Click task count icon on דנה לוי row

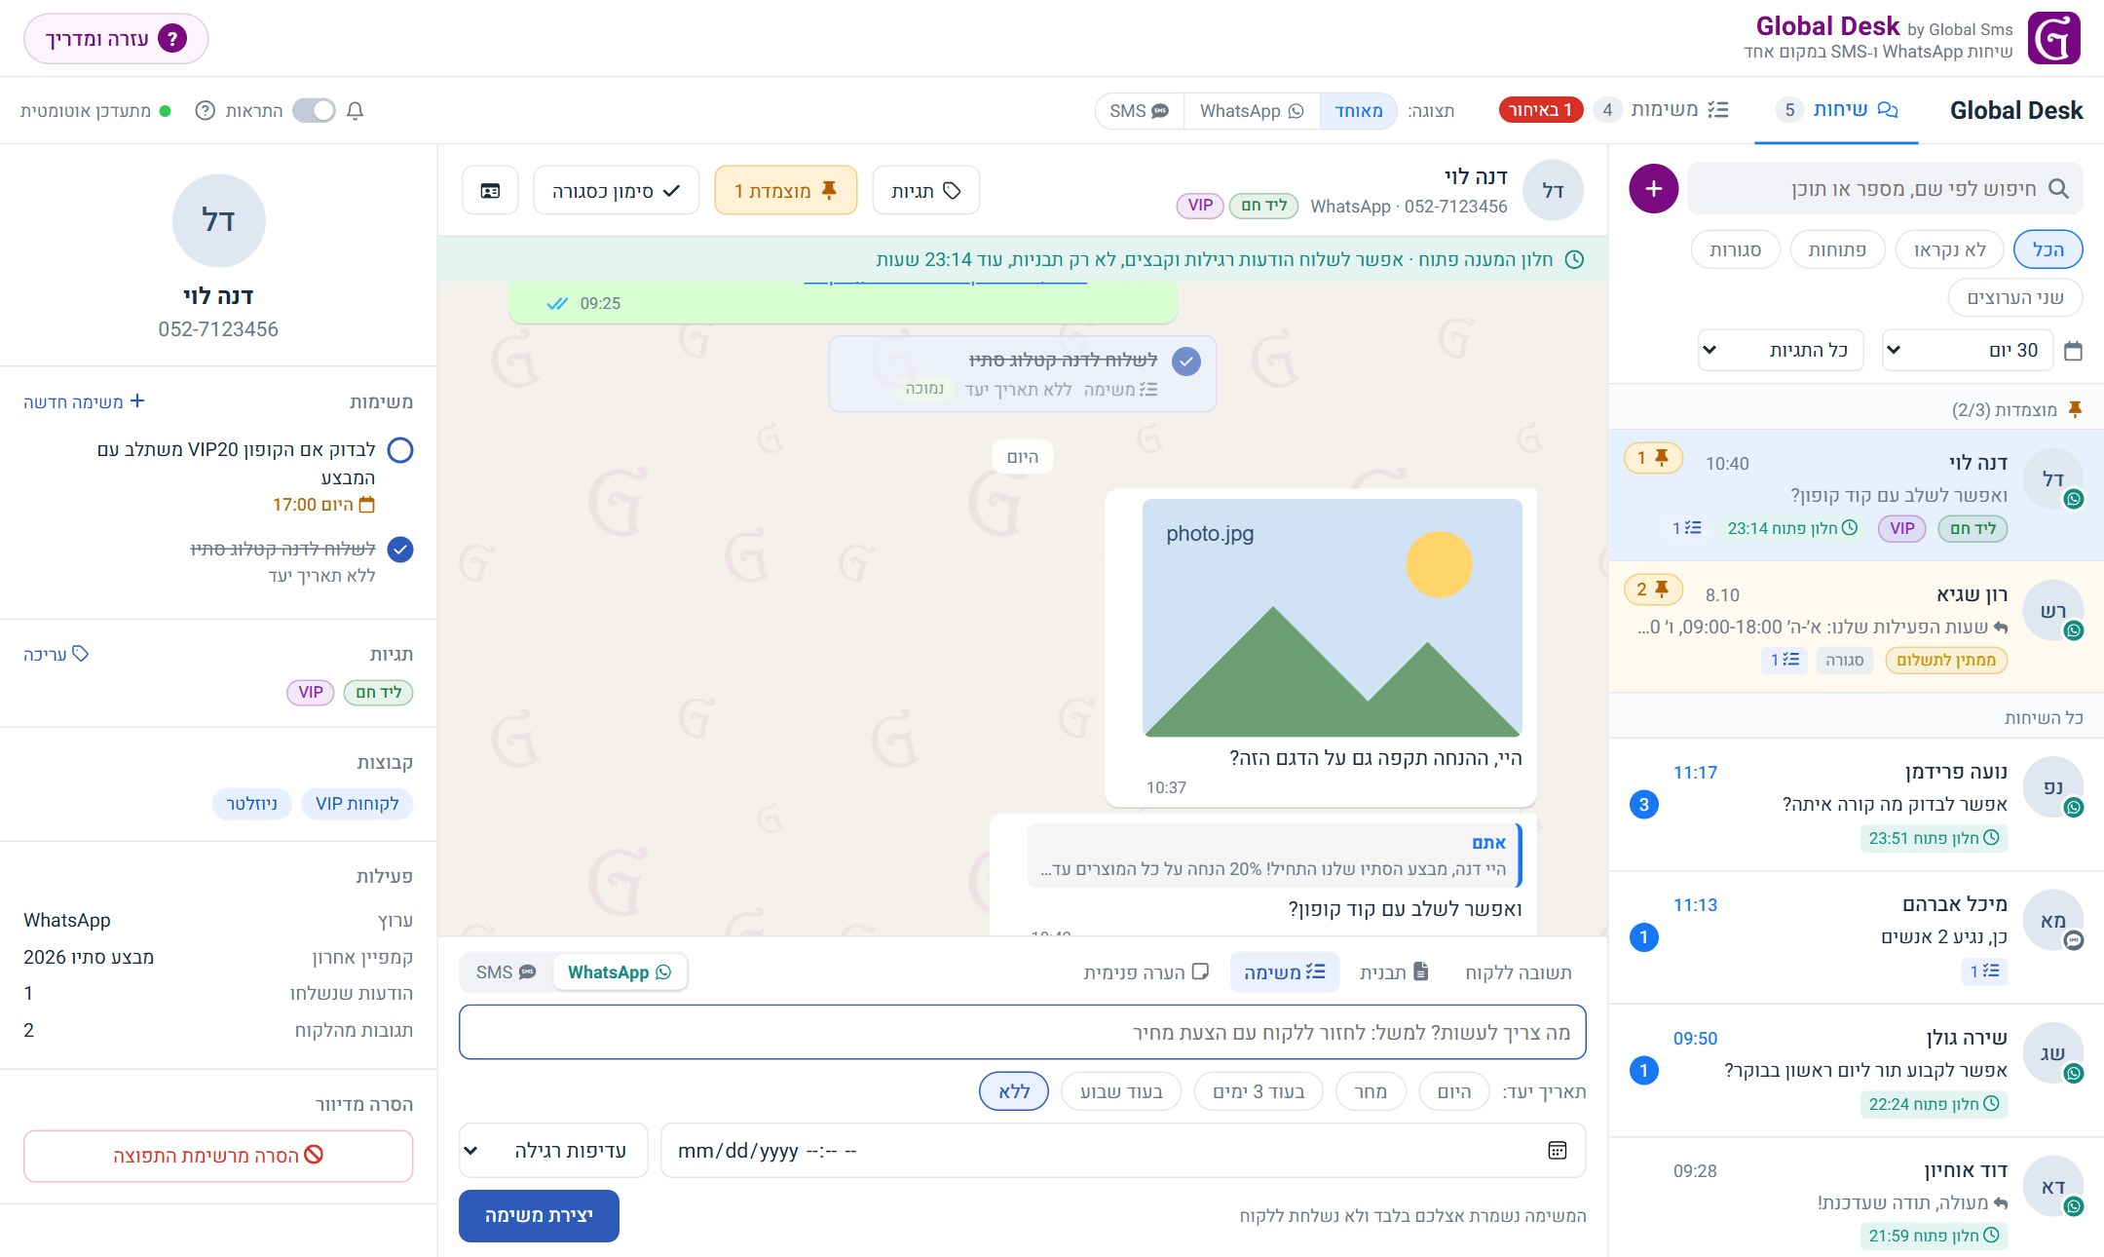click(x=1687, y=528)
